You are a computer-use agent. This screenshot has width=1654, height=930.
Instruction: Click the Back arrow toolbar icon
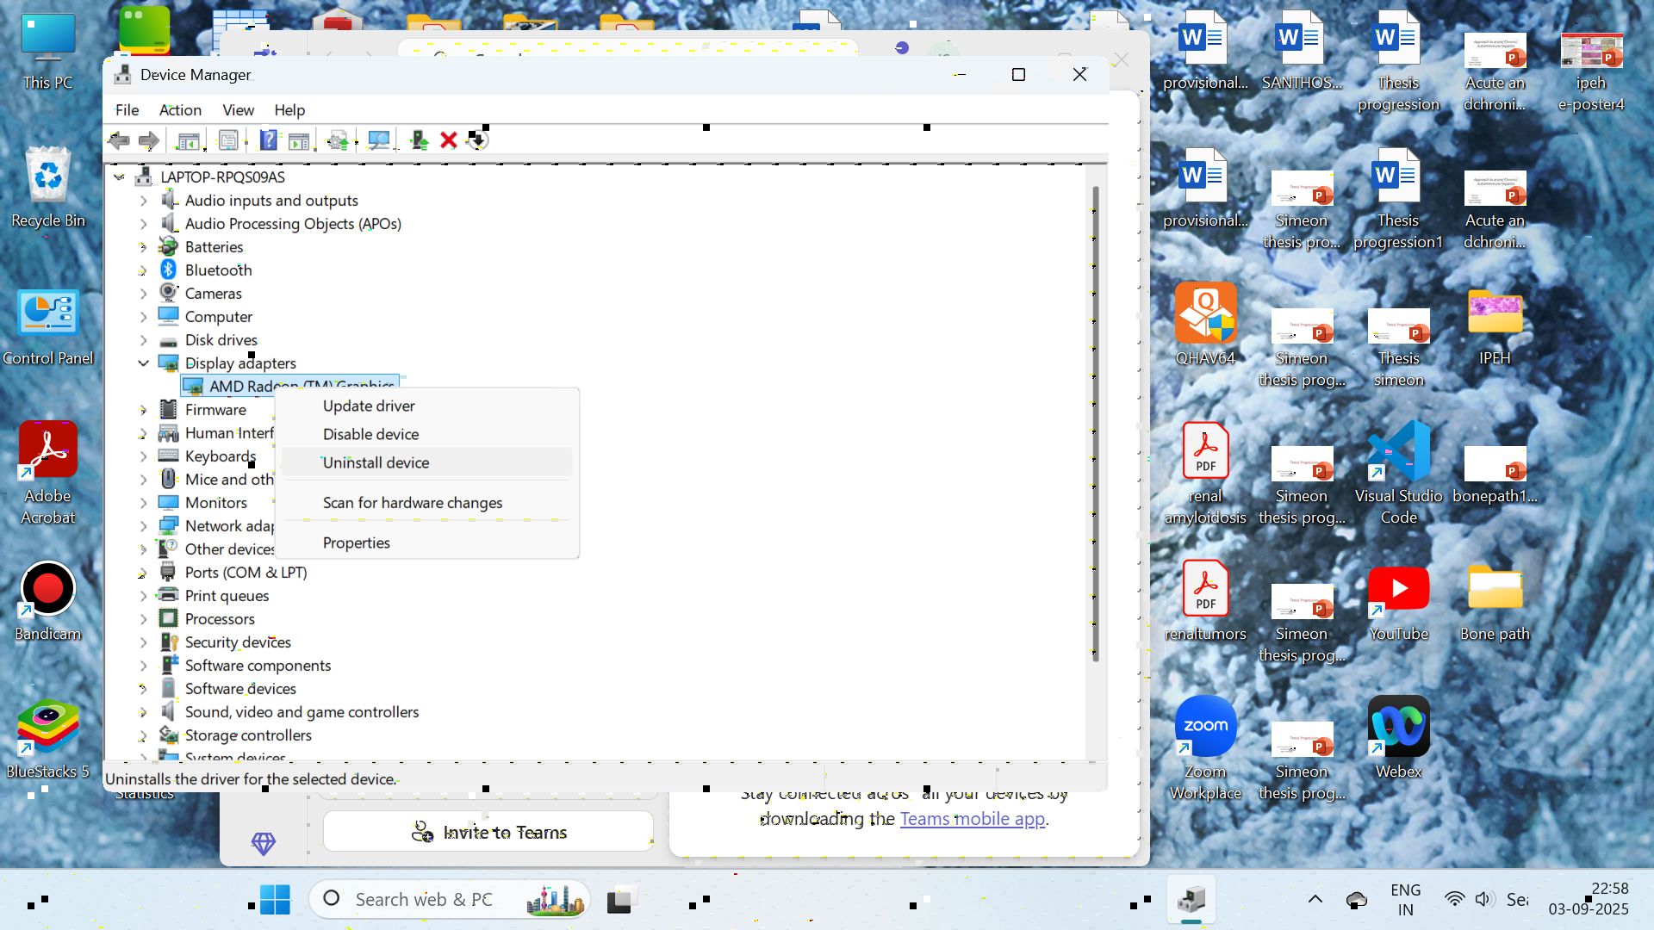pyautogui.click(x=119, y=139)
